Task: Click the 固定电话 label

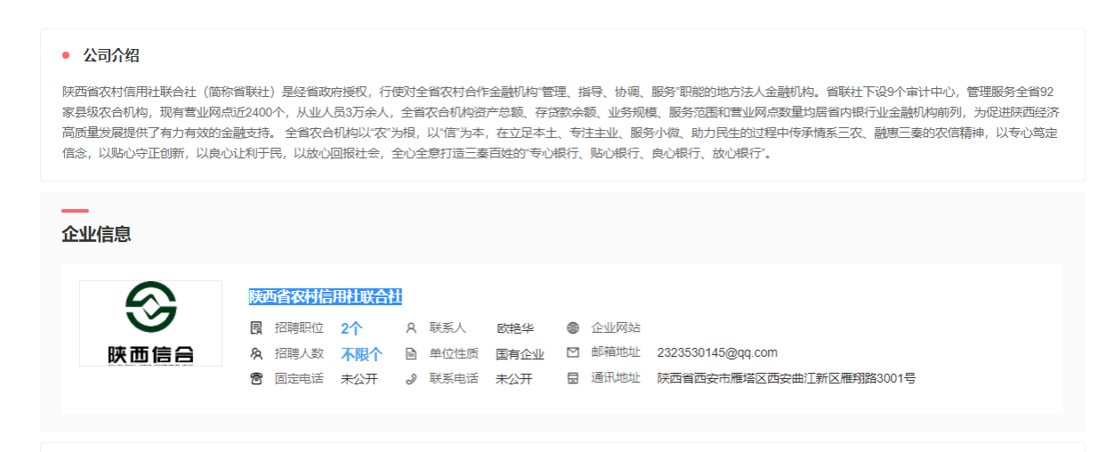Action: coord(299,379)
